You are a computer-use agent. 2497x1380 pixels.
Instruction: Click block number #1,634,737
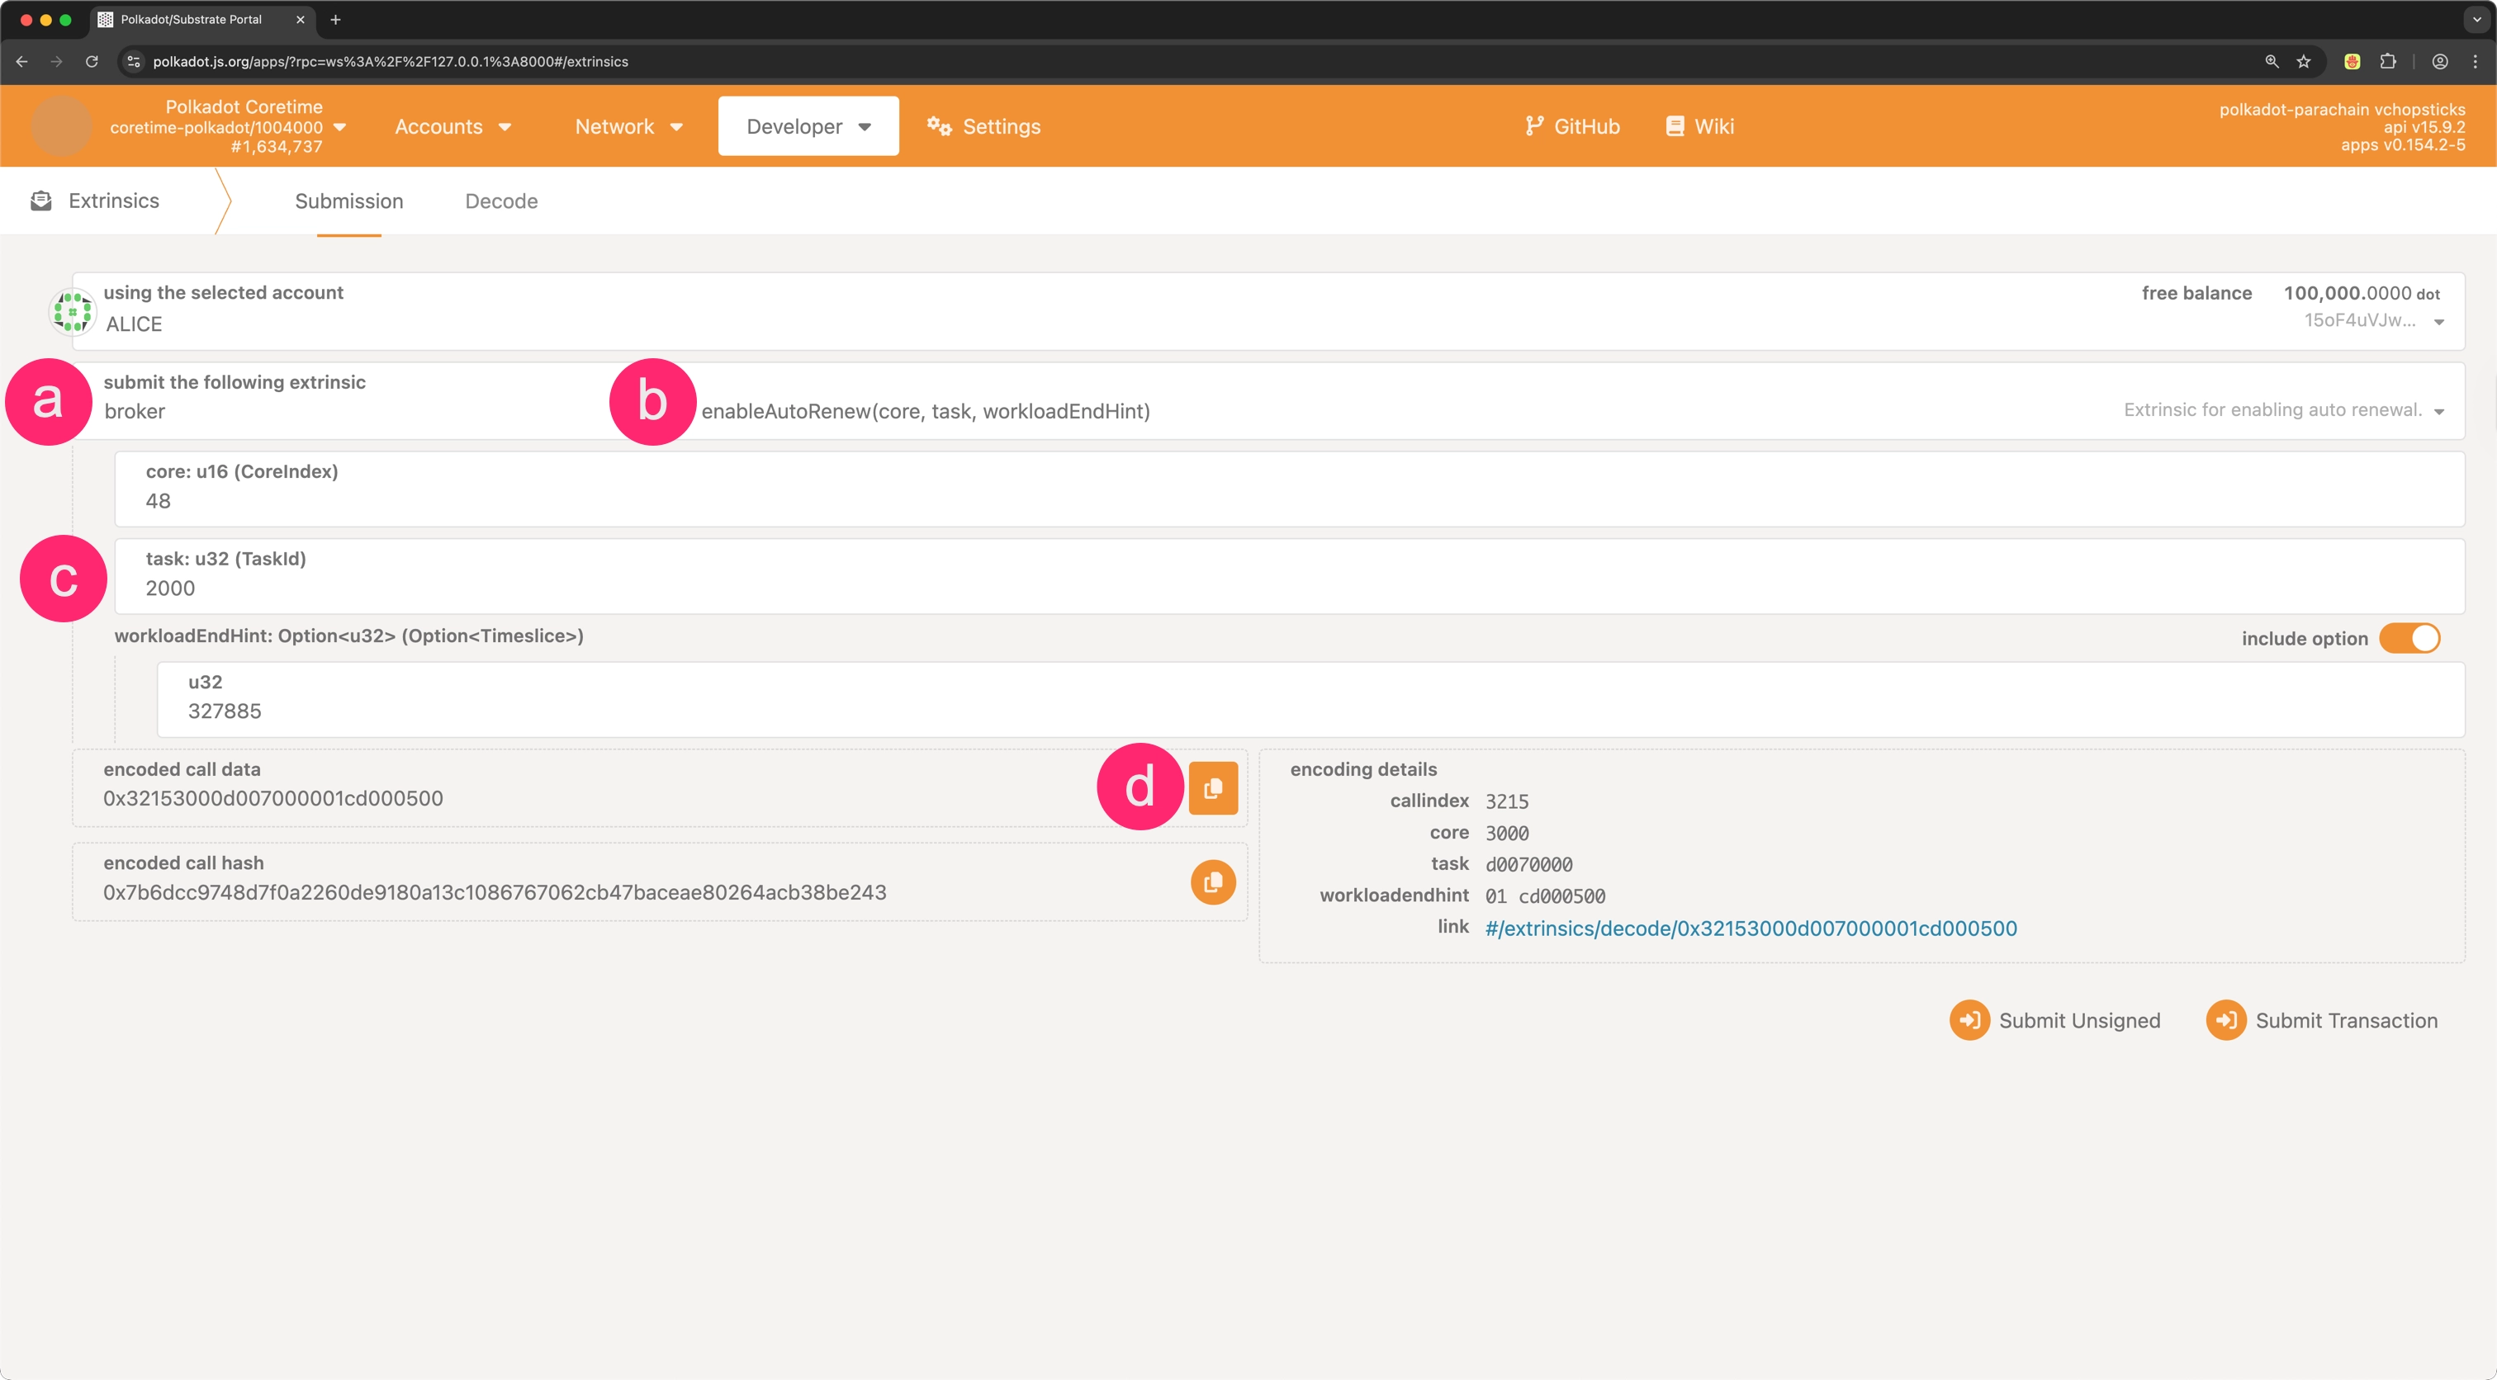click(x=277, y=146)
